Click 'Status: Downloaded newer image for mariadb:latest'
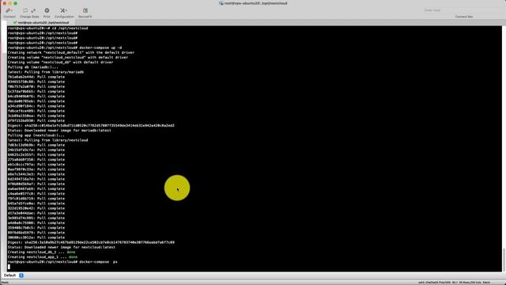506x285 pixels. (x=59, y=130)
